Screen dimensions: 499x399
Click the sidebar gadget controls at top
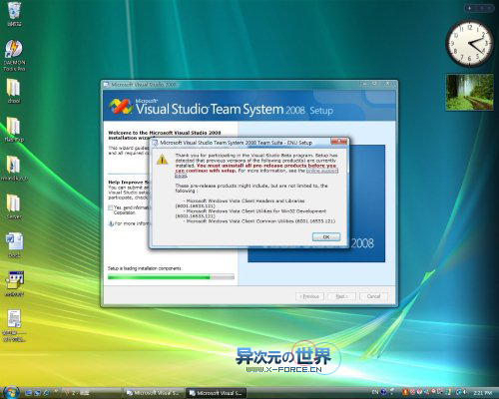(x=479, y=8)
